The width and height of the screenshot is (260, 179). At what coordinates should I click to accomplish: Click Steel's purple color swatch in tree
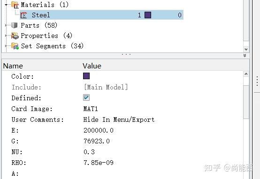tap(148, 15)
